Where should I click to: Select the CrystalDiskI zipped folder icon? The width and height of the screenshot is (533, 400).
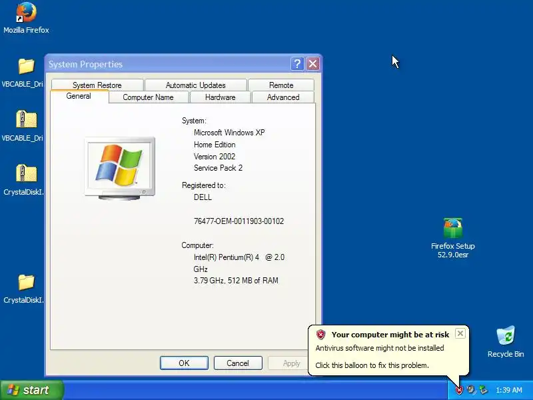[26, 173]
